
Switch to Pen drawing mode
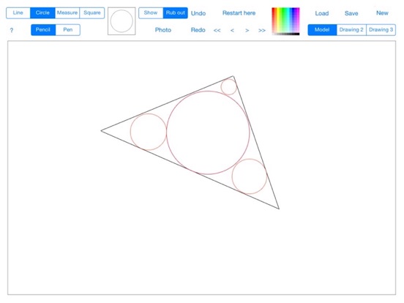68,30
